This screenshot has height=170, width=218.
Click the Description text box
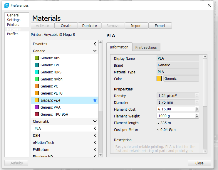pos(157,148)
